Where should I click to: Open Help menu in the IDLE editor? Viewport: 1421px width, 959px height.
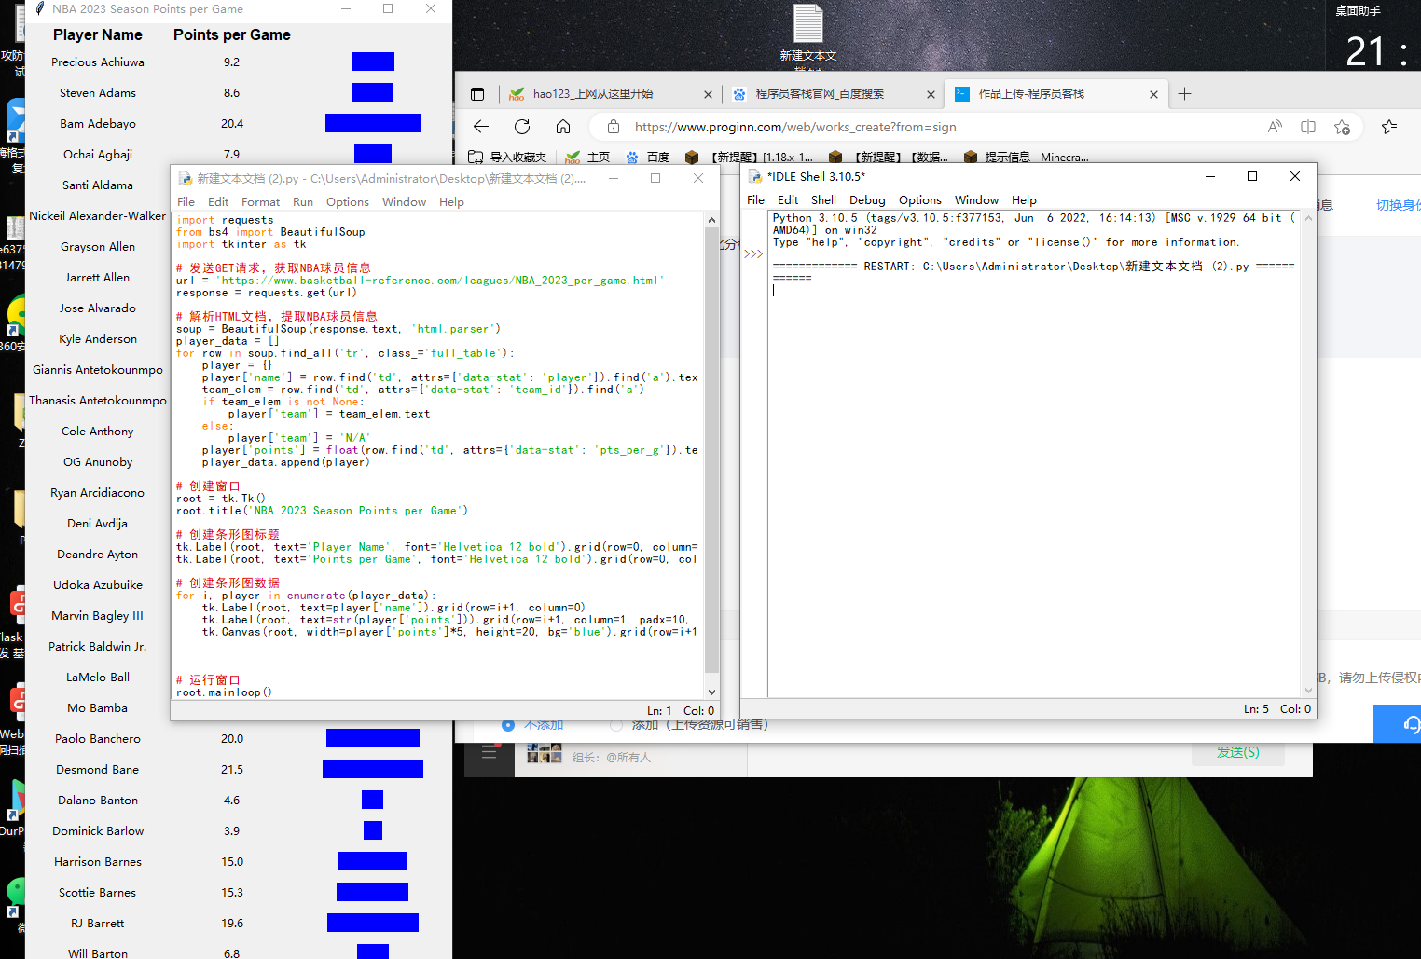451,202
